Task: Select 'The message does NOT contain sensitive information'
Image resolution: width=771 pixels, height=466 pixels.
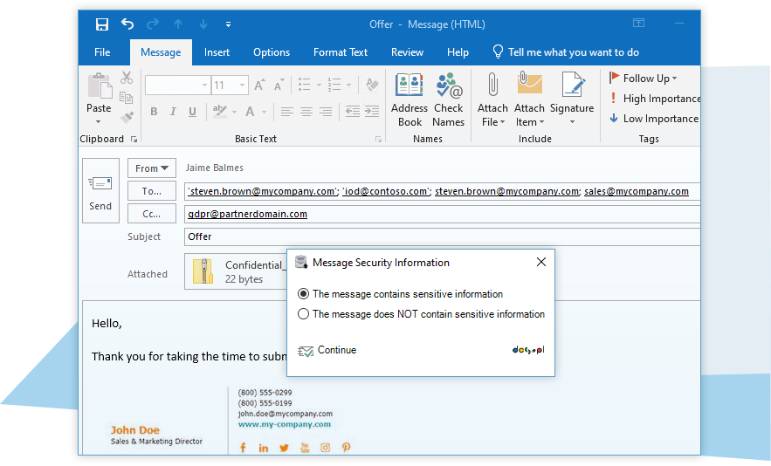Action: (x=304, y=314)
